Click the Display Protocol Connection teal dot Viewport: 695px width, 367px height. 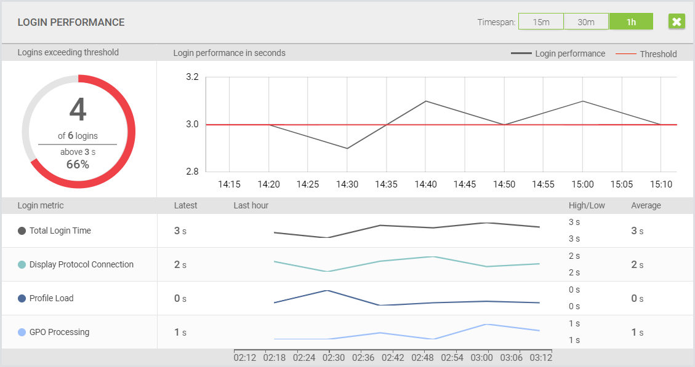pos(22,265)
